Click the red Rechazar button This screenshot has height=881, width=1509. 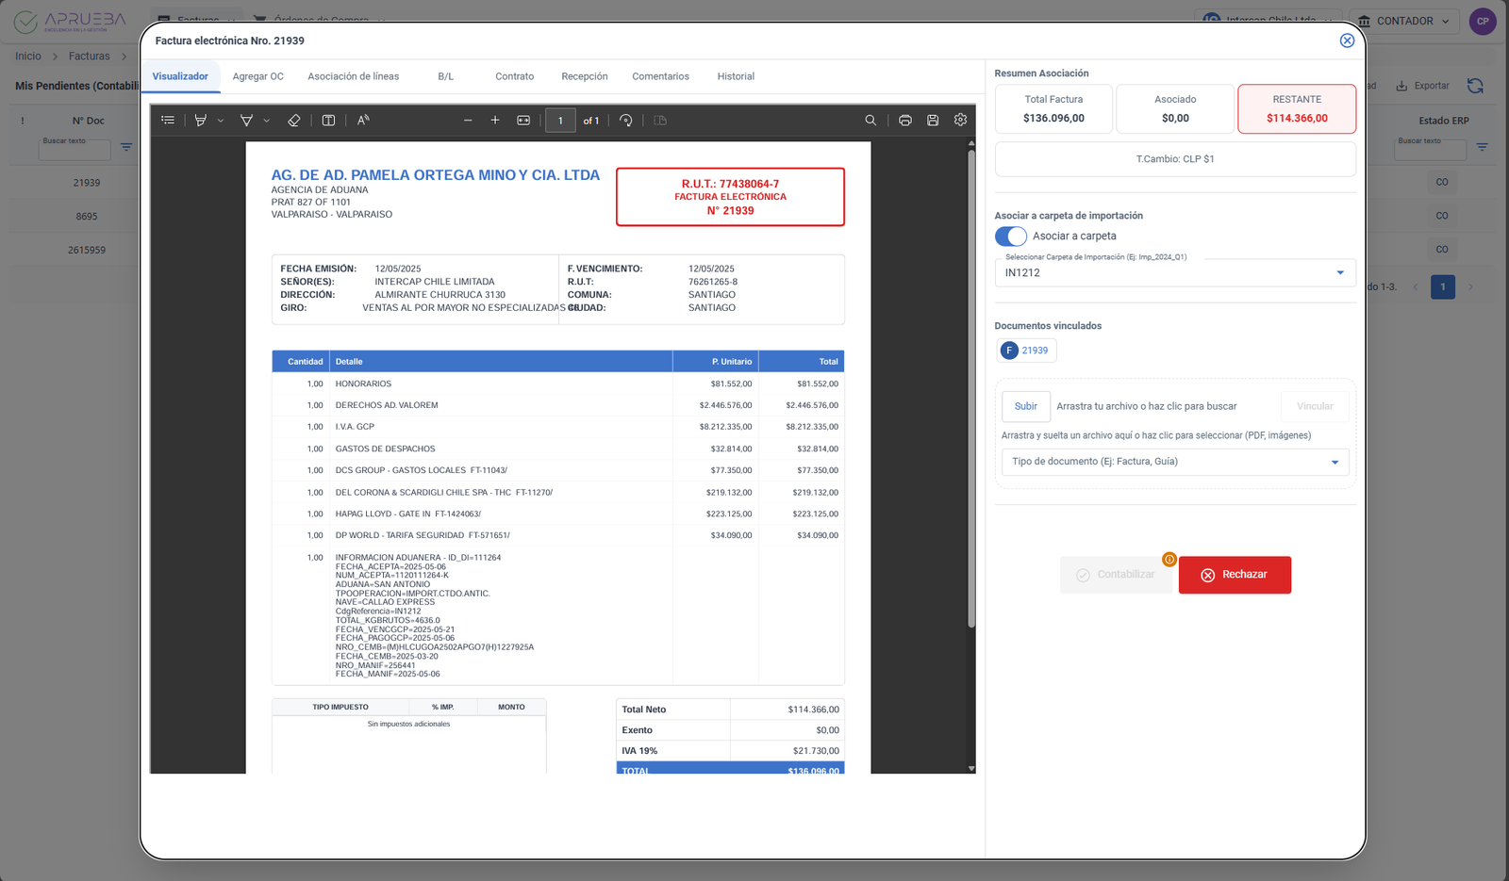point(1234,575)
